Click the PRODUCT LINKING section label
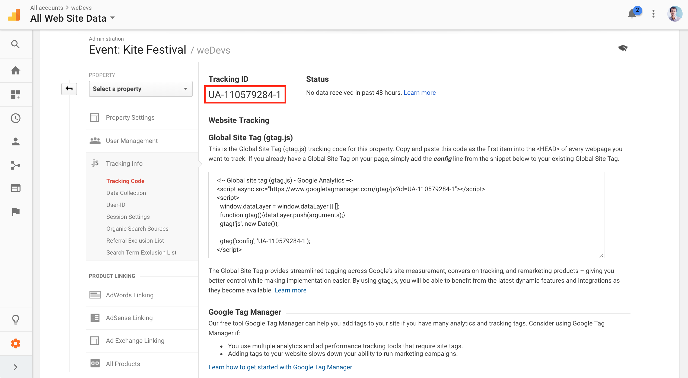 coord(112,276)
